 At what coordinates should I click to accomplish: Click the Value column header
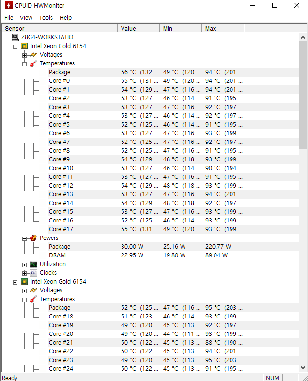139,28
